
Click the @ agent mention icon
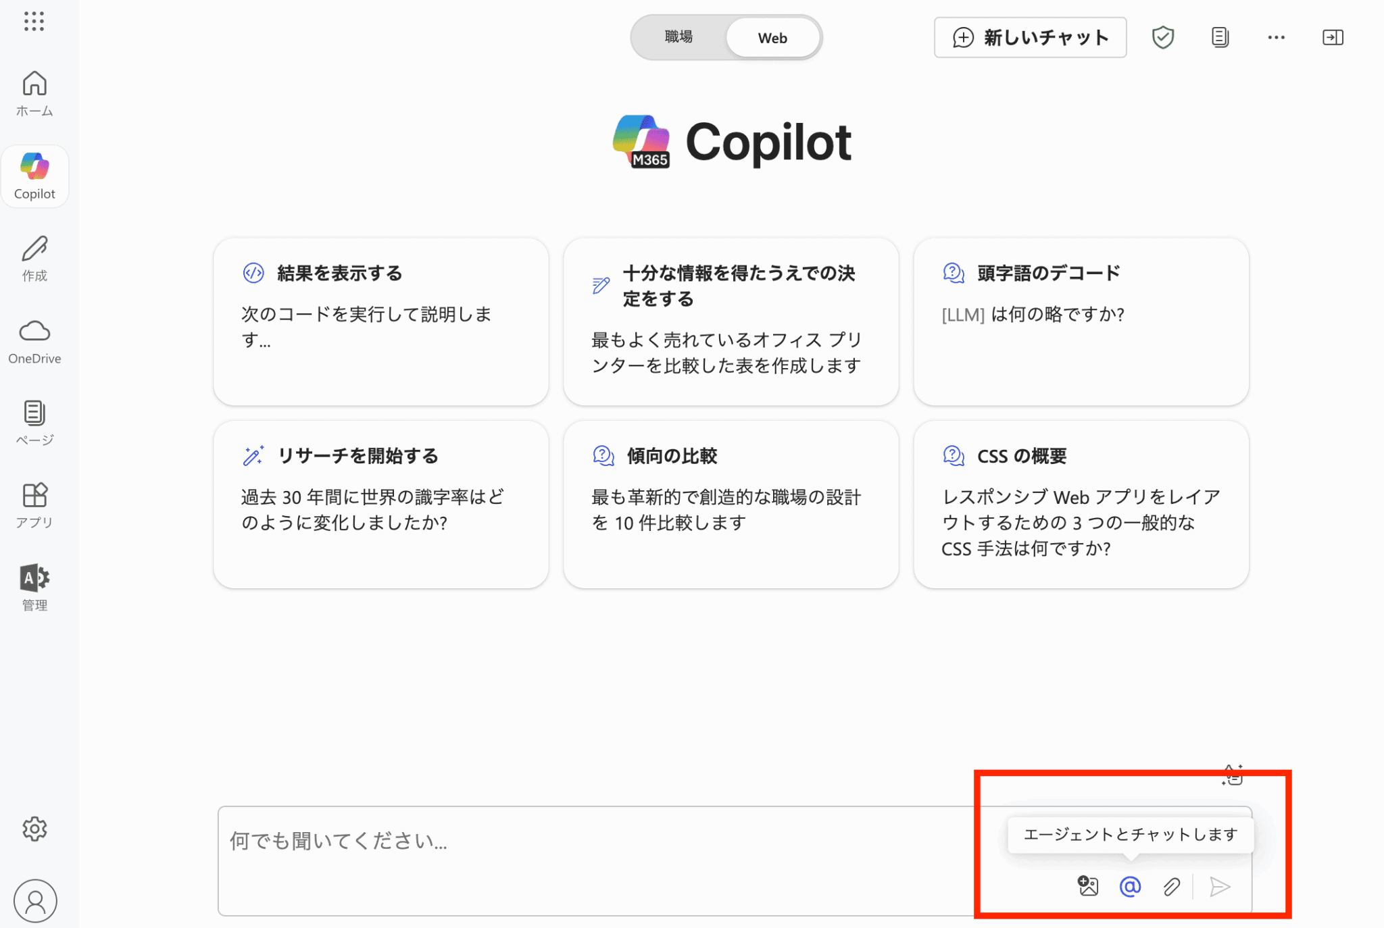pyautogui.click(x=1130, y=886)
